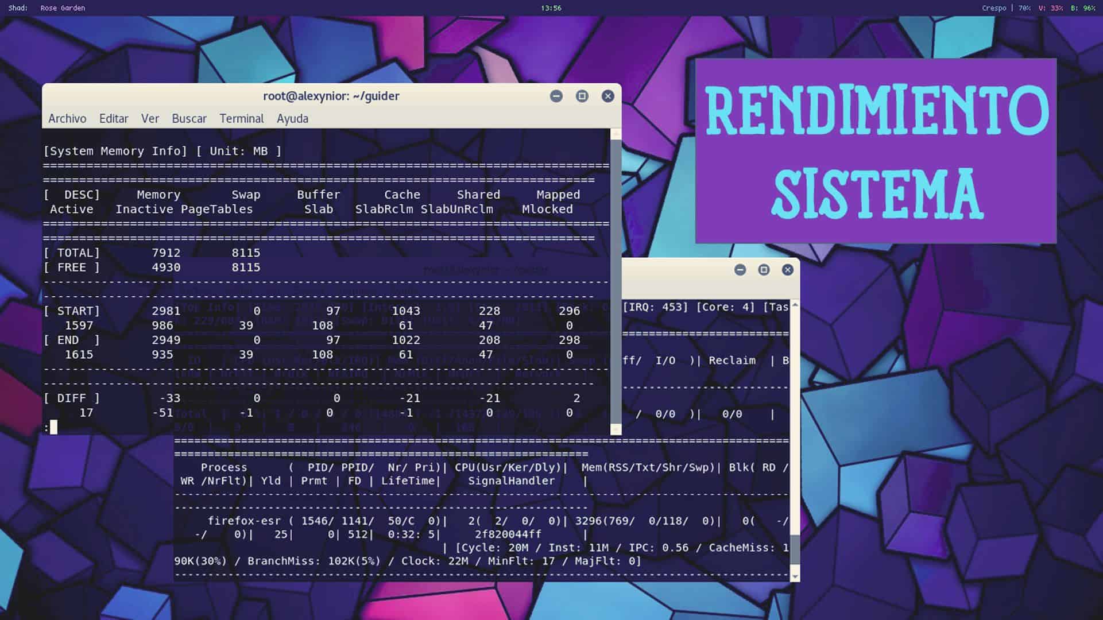Maximize the secondary terminal window

click(764, 270)
